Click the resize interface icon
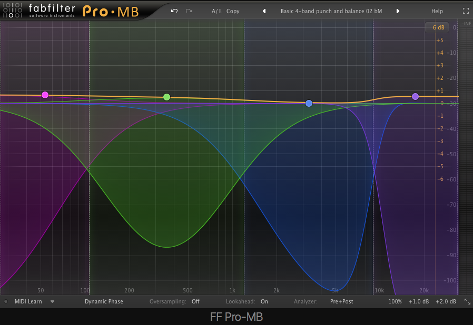Viewport: 473px width, 325px height. tap(467, 301)
